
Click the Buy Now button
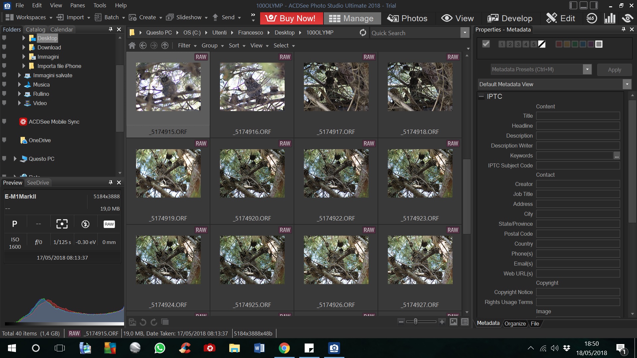point(291,18)
